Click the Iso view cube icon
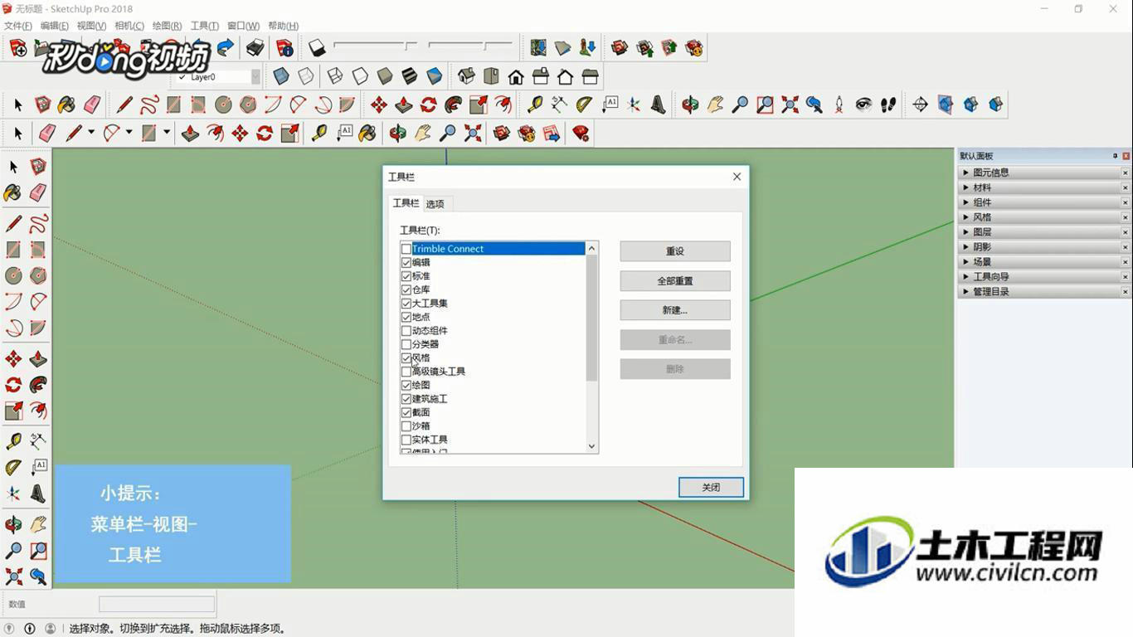 (x=466, y=77)
